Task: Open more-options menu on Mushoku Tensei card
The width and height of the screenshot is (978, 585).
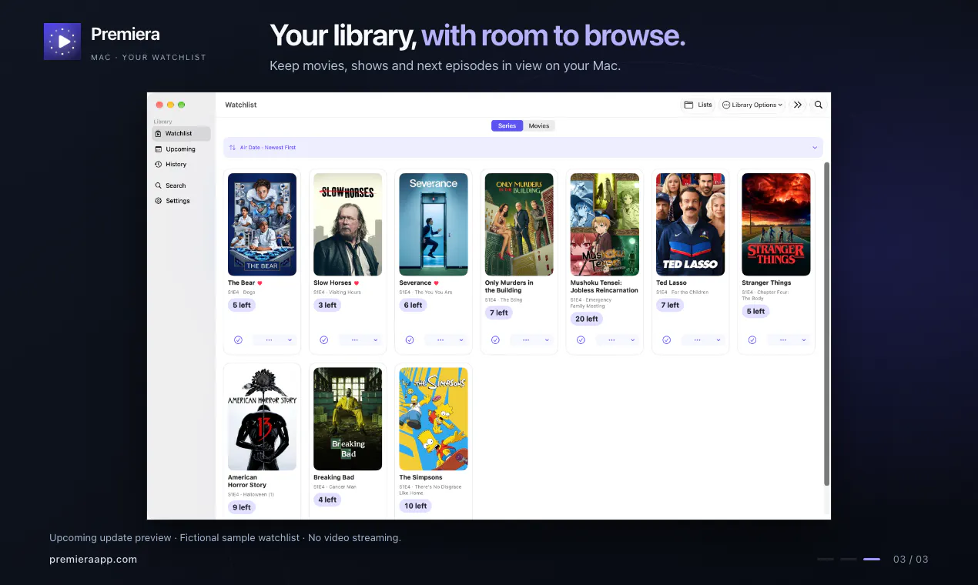Action: 617,339
